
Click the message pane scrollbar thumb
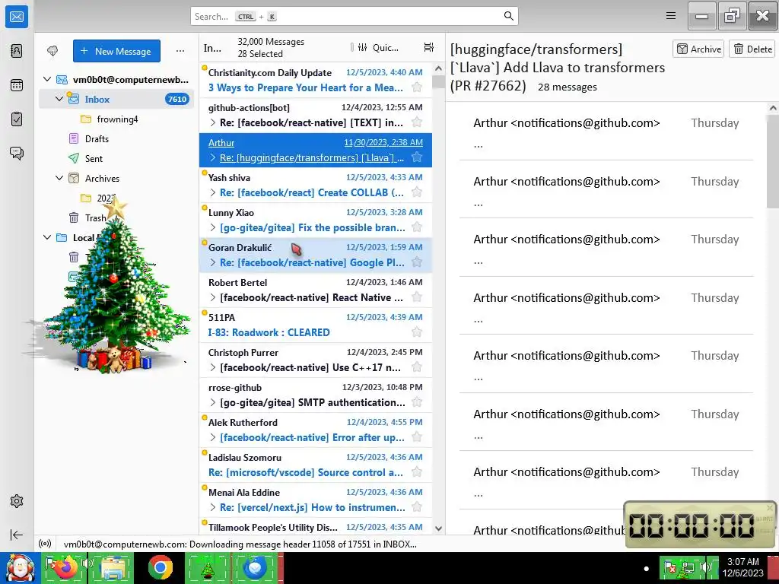[773, 161]
